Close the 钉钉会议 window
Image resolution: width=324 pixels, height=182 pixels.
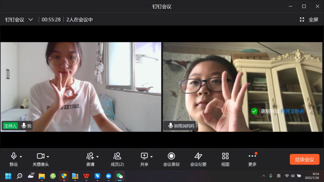(317, 6)
